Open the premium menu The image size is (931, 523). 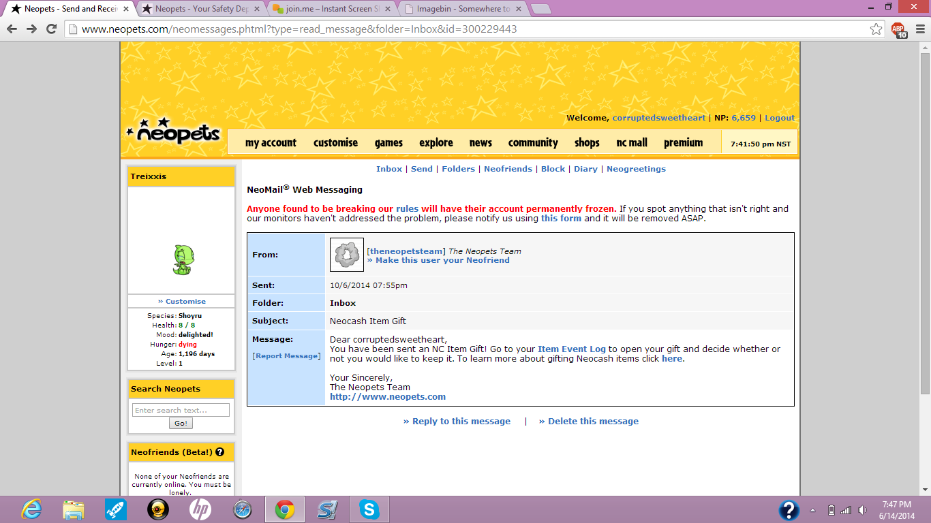coord(683,142)
